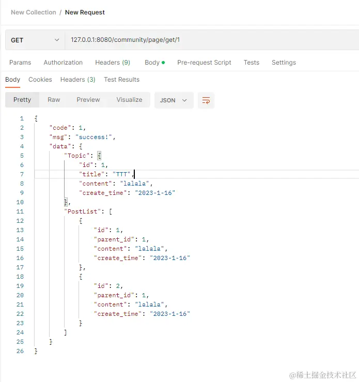The width and height of the screenshot is (359, 382).
Task: Open the JSON format dropdown
Action: pos(174,100)
